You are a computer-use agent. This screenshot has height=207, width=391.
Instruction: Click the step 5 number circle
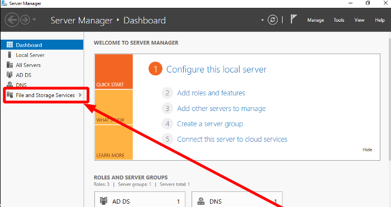click(x=168, y=139)
